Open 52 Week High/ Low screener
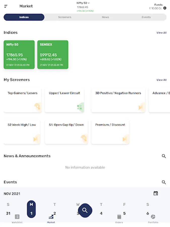This screenshot has width=170, height=227. tap(22, 132)
